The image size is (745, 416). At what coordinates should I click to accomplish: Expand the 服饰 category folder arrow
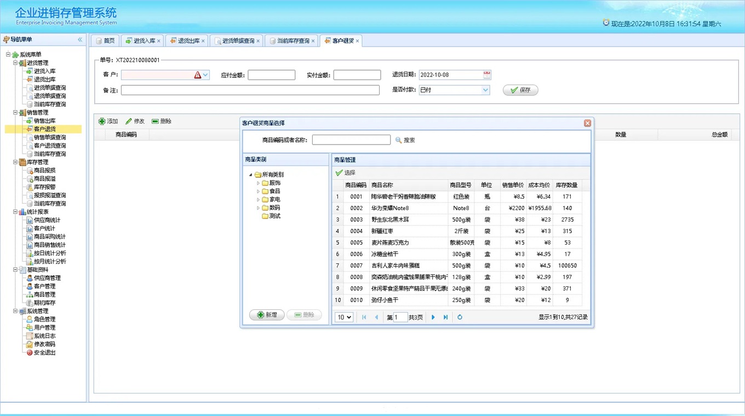[258, 183]
